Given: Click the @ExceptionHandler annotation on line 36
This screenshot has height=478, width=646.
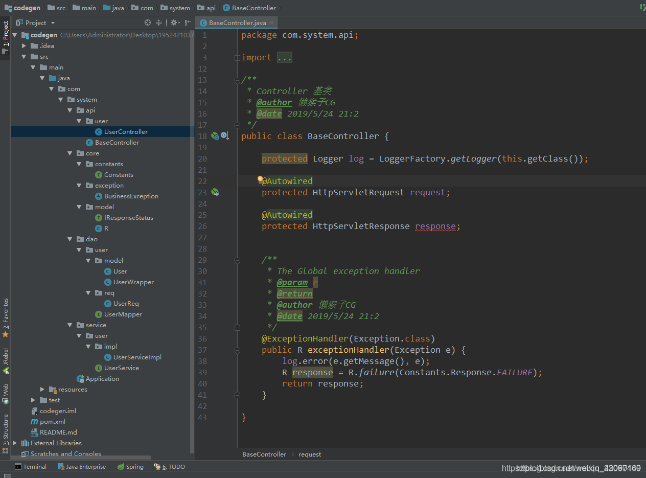Looking at the screenshot, I should coord(305,338).
